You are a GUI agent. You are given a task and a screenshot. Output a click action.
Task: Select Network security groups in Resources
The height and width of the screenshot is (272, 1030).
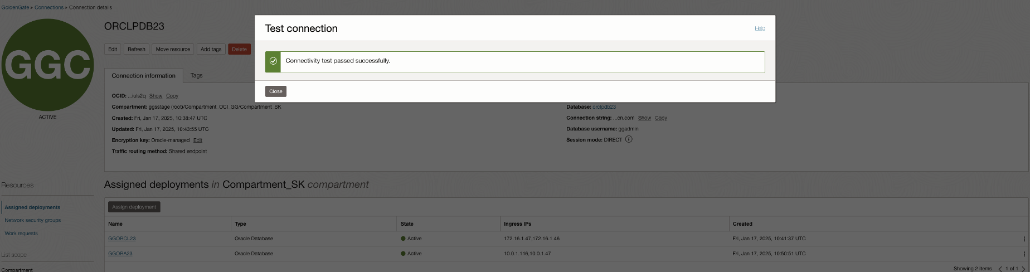click(x=33, y=220)
